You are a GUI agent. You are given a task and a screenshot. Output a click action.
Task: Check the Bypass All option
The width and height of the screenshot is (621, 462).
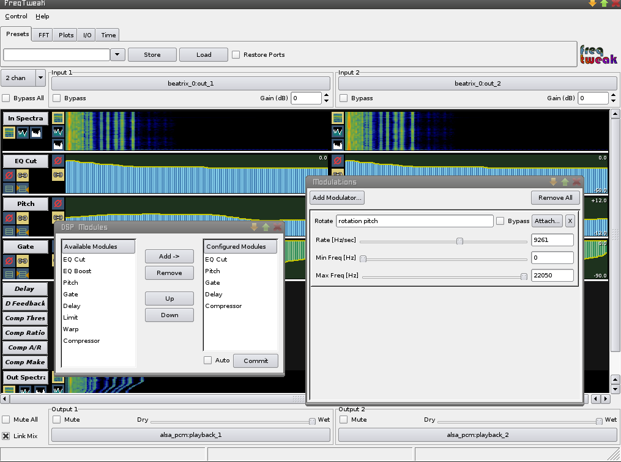pyautogui.click(x=6, y=98)
